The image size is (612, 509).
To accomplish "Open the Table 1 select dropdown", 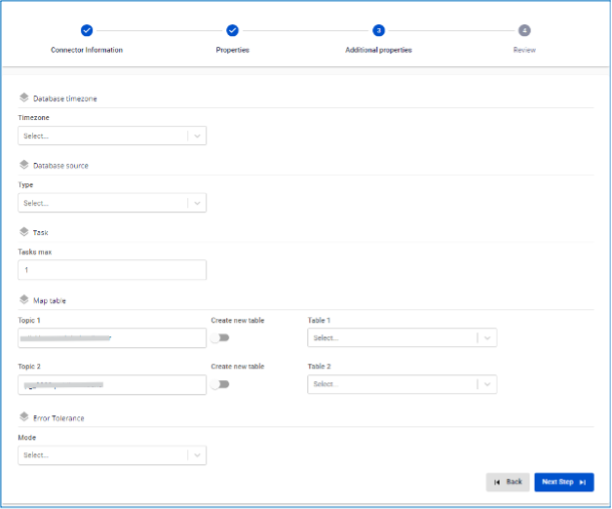I will click(402, 337).
